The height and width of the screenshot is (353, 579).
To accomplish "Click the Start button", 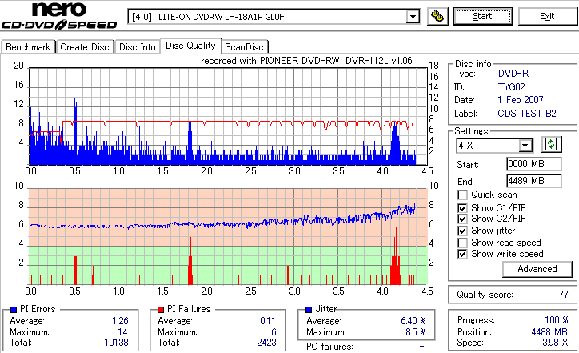I will coord(483,16).
